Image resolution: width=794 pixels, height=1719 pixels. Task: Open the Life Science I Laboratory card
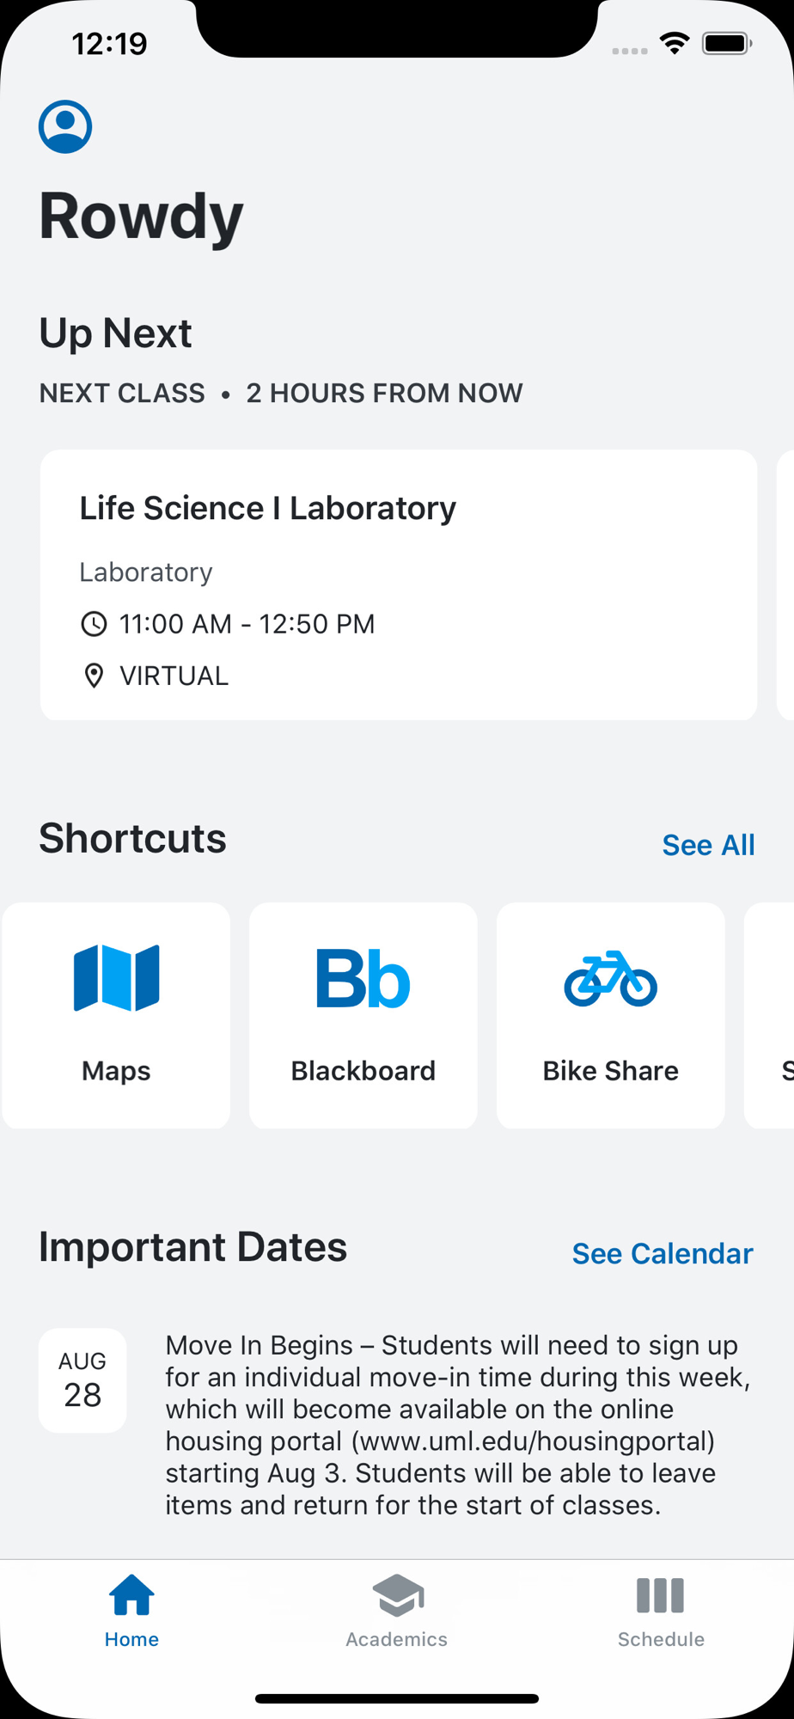point(399,584)
